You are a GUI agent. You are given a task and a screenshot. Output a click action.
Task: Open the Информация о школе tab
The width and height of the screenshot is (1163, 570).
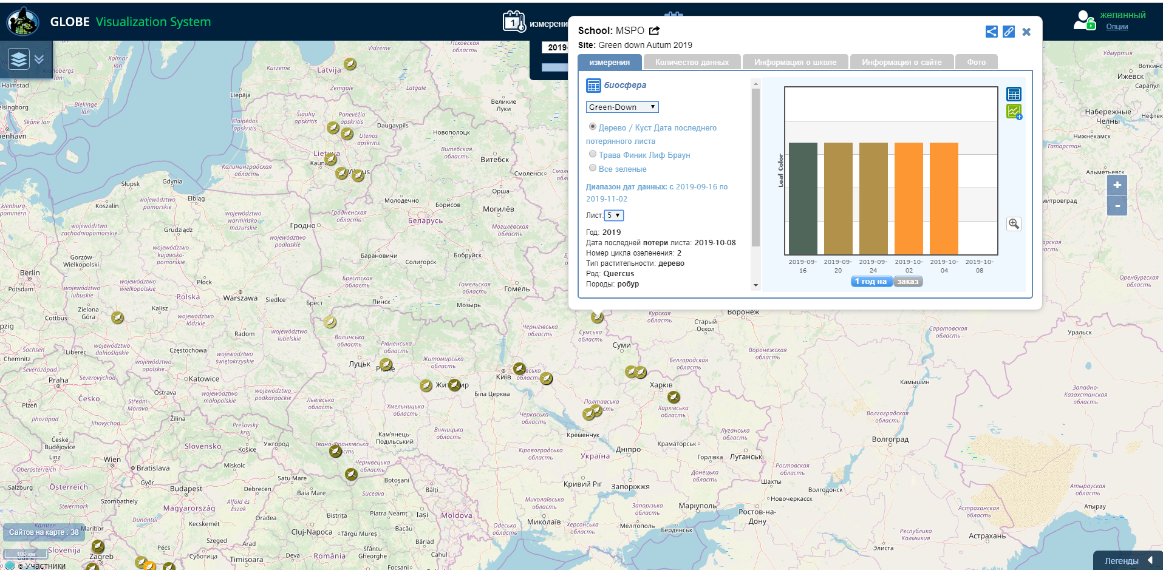point(795,62)
